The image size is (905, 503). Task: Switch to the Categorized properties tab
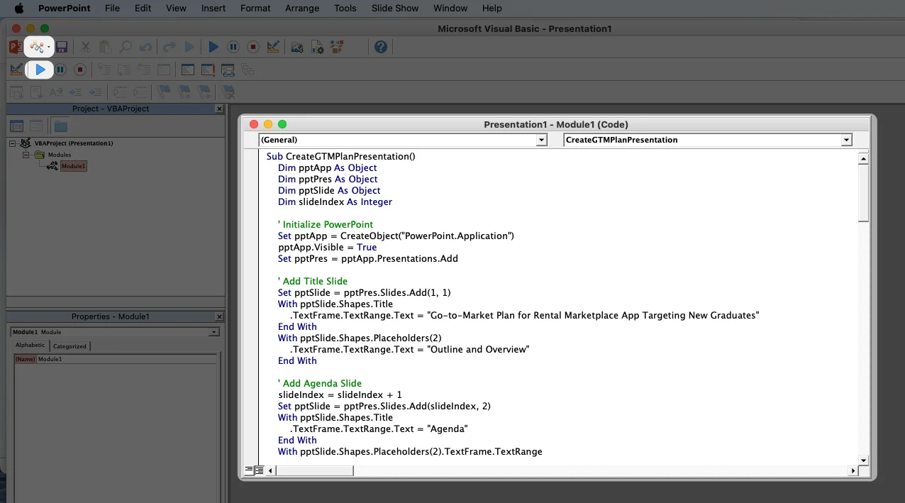[x=70, y=346]
